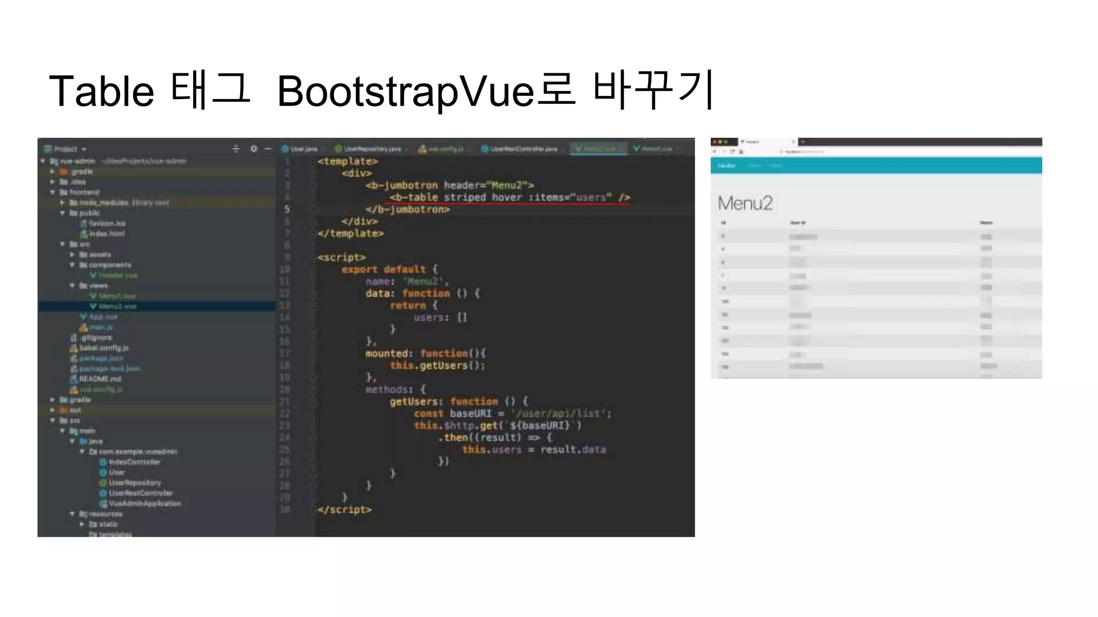Click the scroll-from-source icon in Project panel
Viewport: 1098px width, 617px height.
(x=236, y=149)
